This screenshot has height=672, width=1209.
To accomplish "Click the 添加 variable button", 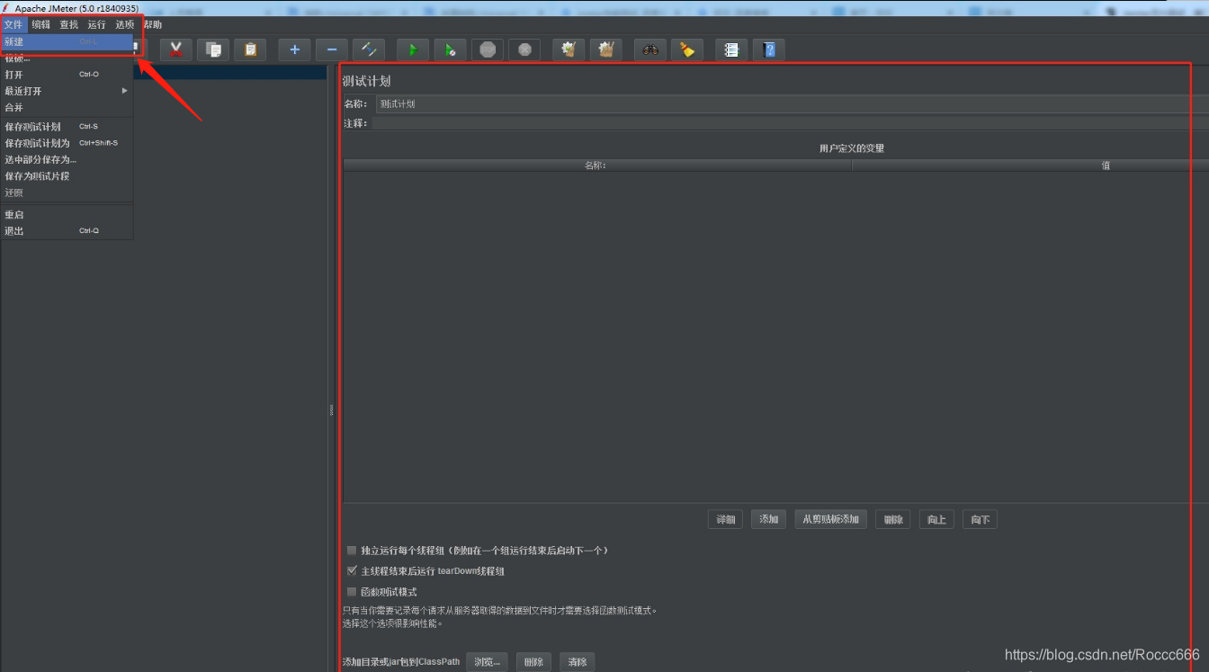I will pos(768,519).
